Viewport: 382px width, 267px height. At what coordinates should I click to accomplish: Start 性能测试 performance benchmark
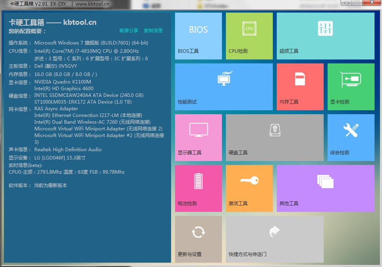tap(224, 86)
